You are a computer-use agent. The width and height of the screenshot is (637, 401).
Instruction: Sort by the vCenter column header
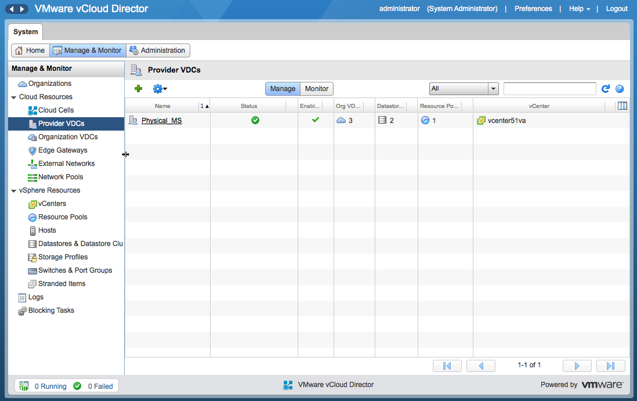(x=539, y=106)
